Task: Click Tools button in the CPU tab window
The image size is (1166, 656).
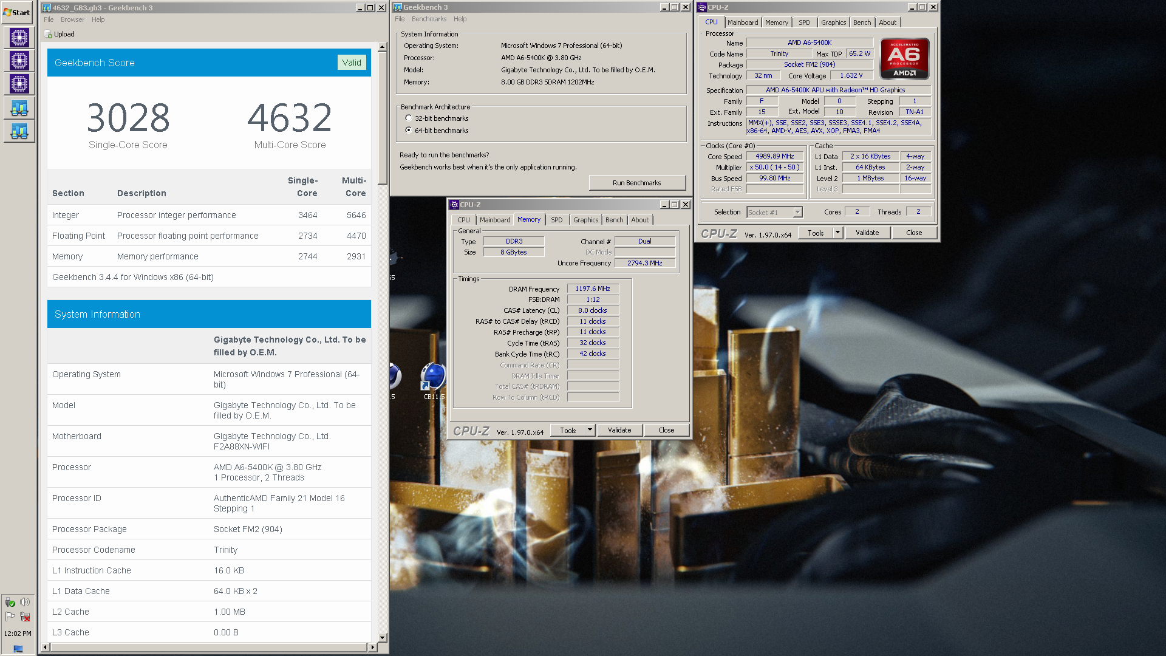Action: coord(816,233)
